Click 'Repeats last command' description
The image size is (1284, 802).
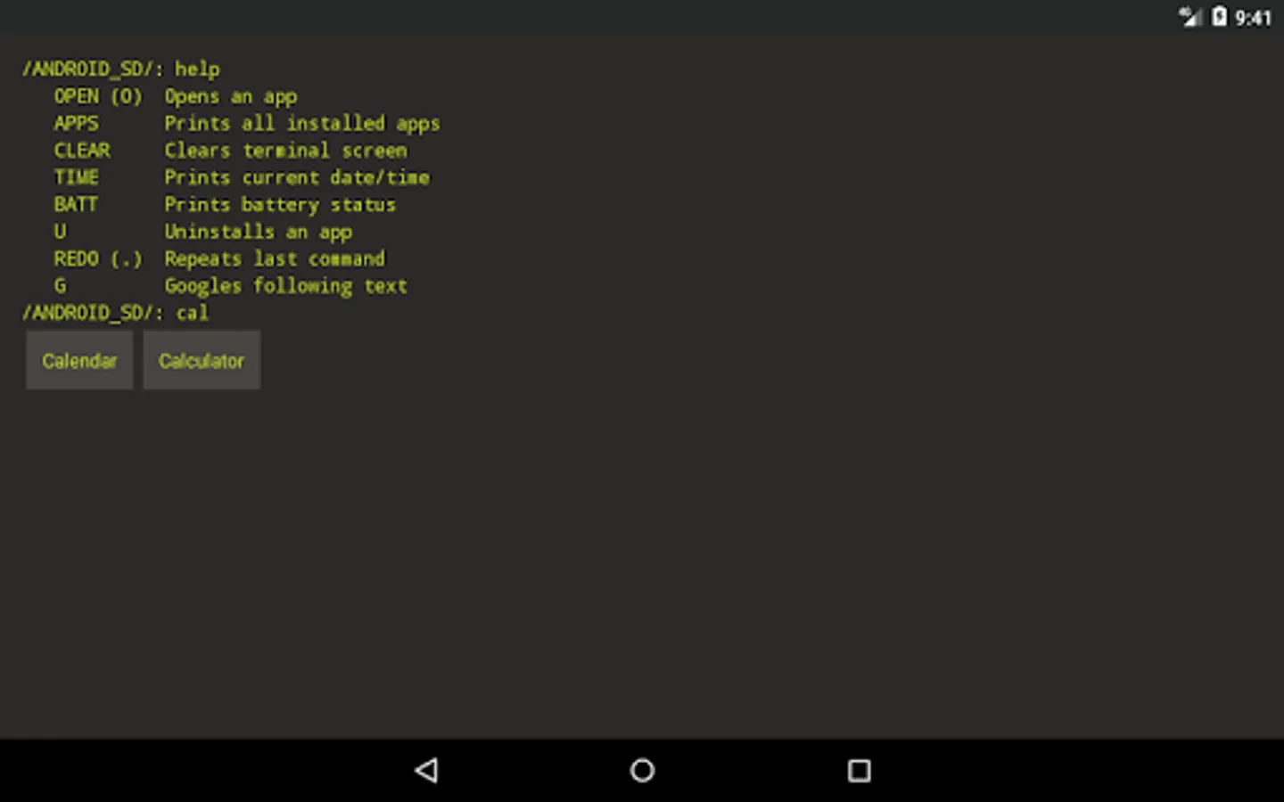275,258
